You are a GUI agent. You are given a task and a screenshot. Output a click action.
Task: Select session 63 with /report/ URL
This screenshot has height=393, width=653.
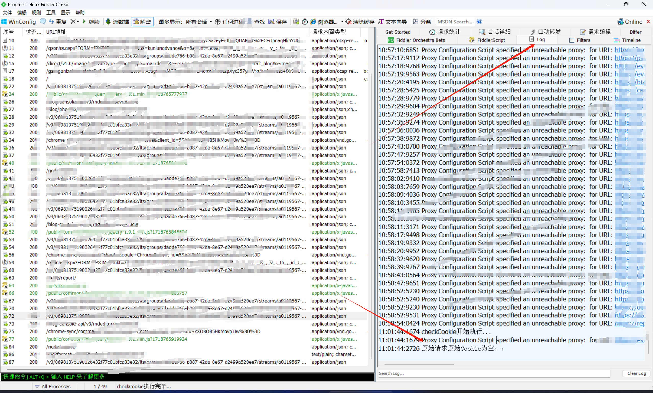tap(184, 278)
